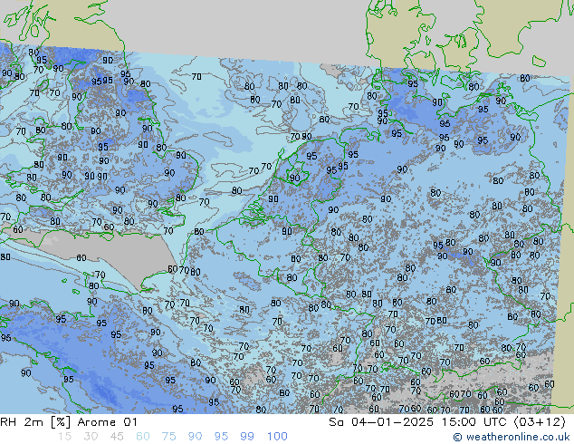Select the legend value 100
The height and width of the screenshot is (444, 574).
click(277, 437)
